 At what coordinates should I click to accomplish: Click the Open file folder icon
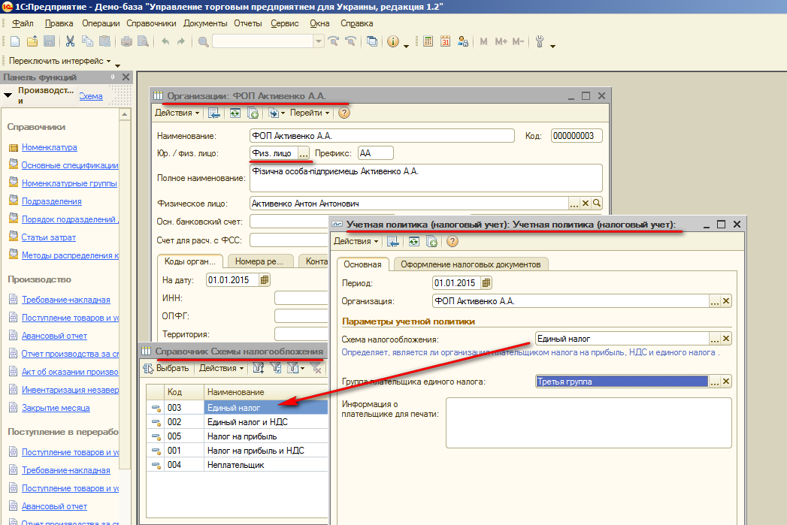coord(32,41)
